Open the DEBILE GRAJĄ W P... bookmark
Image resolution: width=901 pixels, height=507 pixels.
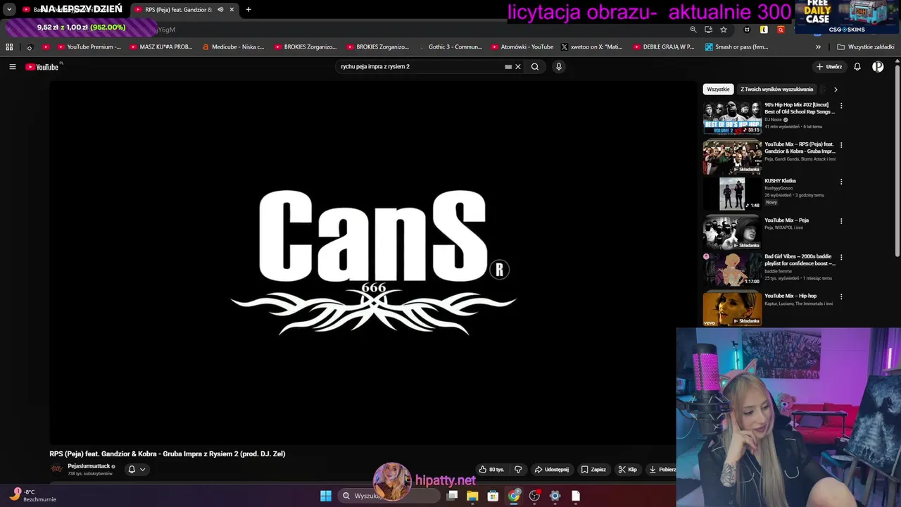tap(664, 47)
